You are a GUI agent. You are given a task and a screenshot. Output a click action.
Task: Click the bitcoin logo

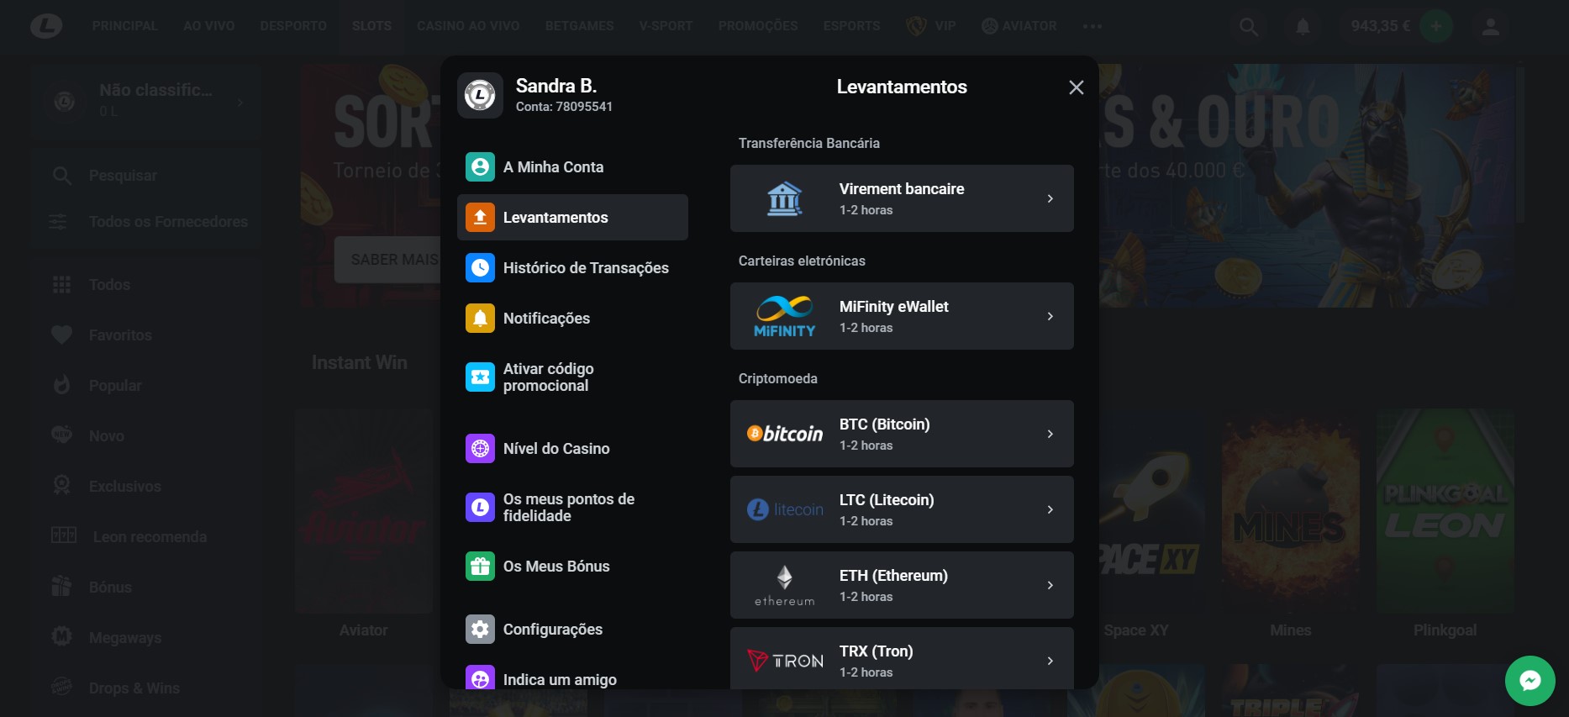tap(785, 434)
